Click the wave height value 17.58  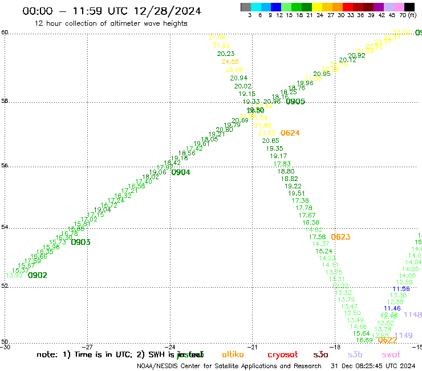click(317, 237)
